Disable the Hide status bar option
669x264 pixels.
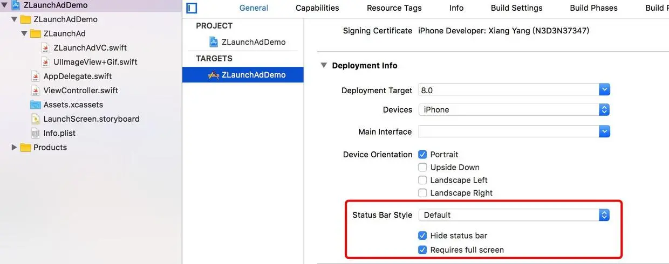pyautogui.click(x=422, y=235)
